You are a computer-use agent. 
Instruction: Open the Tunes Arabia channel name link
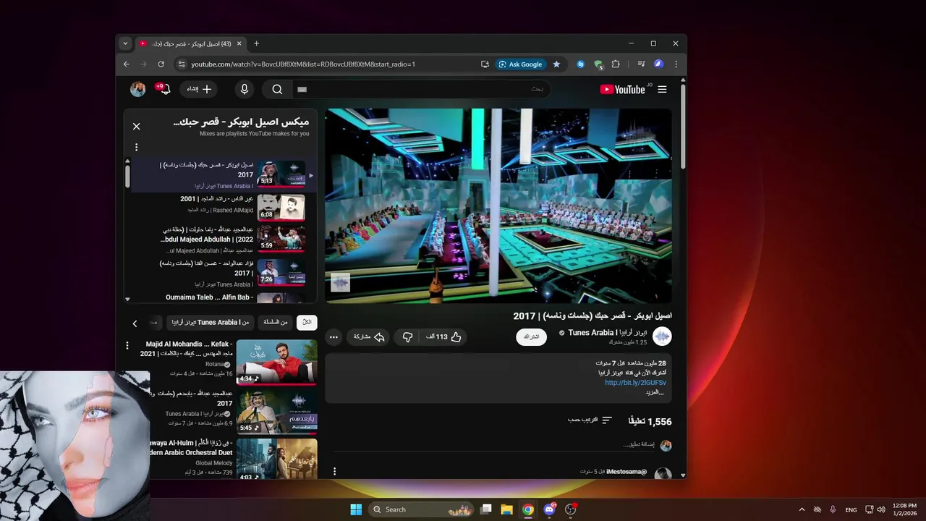(608, 333)
